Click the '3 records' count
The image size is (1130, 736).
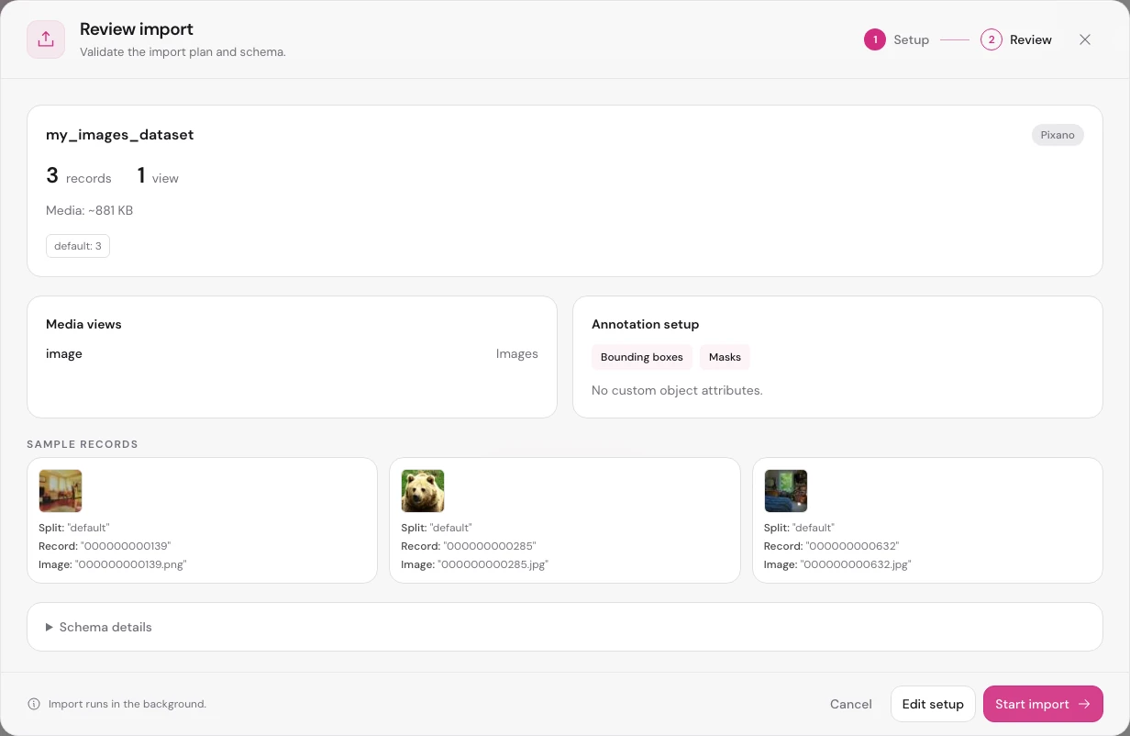click(x=79, y=175)
